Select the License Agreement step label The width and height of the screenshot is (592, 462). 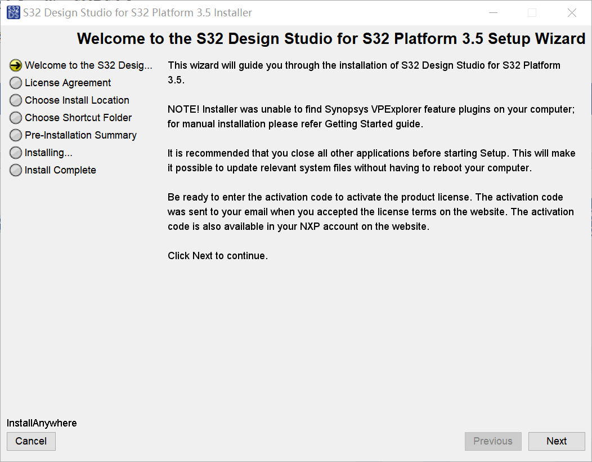68,83
